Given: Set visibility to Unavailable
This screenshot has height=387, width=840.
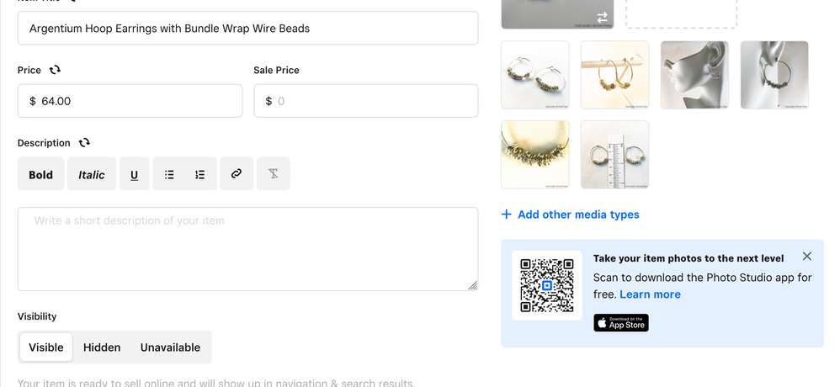Looking at the screenshot, I should click(170, 347).
